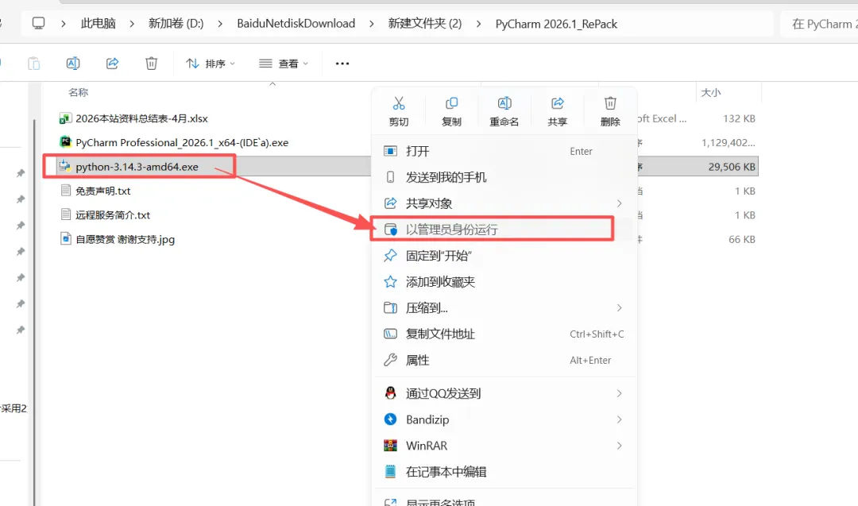Navigate to BaiduNetdiskDownload breadcrumb
This screenshot has width=858, height=506.
pos(296,24)
